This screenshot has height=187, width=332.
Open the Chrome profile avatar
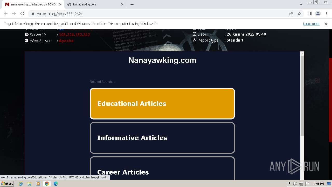(318, 14)
